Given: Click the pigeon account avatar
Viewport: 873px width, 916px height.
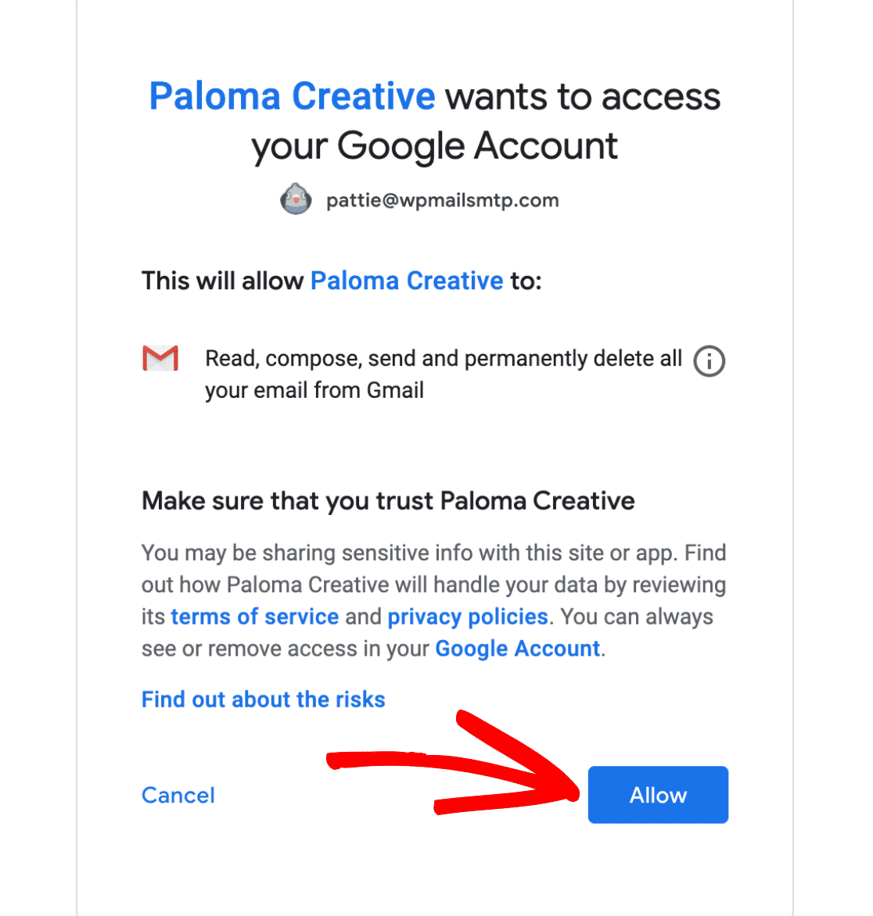Looking at the screenshot, I should [x=295, y=199].
